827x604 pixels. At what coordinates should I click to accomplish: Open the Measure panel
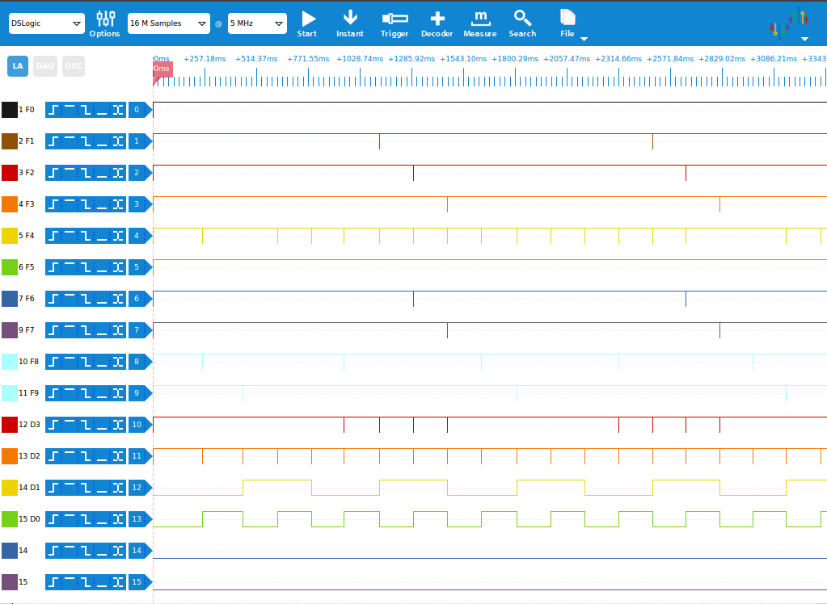[480, 23]
